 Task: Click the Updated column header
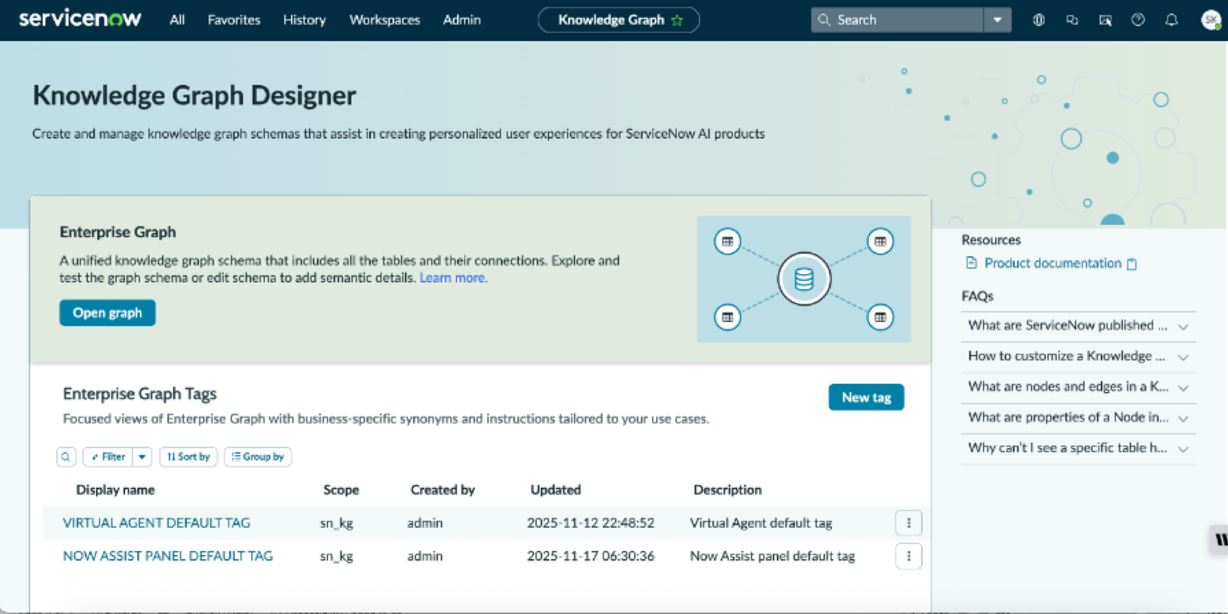(x=556, y=490)
